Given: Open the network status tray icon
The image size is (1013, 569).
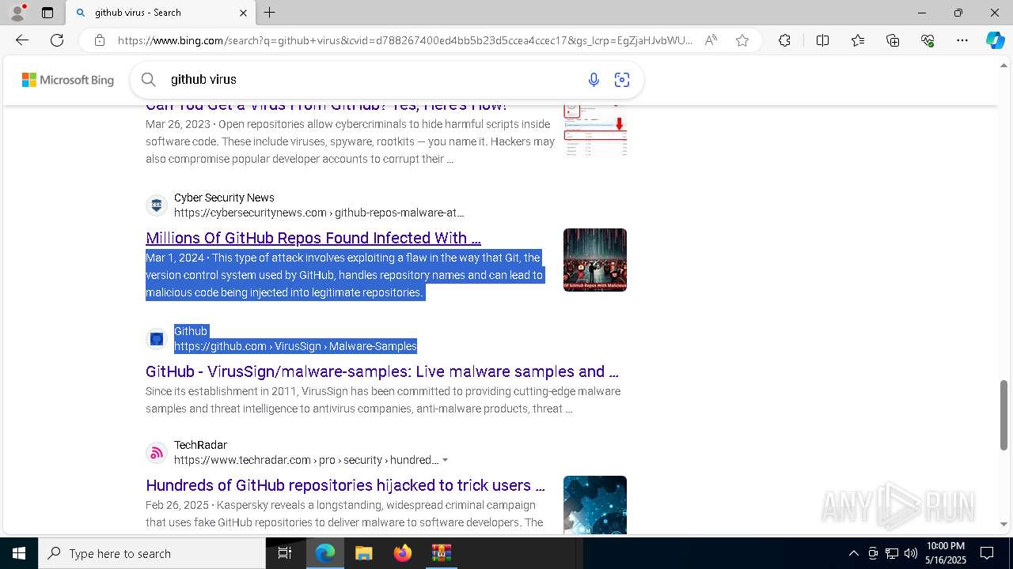Looking at the screenshot, I should tap(892, 553).
